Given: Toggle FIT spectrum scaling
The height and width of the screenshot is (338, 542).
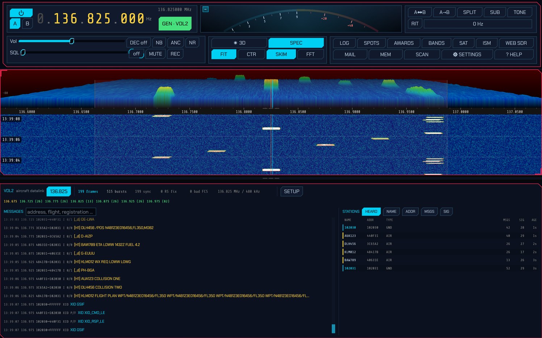Looking at the screenshot, I should click(x=224, y=54).
